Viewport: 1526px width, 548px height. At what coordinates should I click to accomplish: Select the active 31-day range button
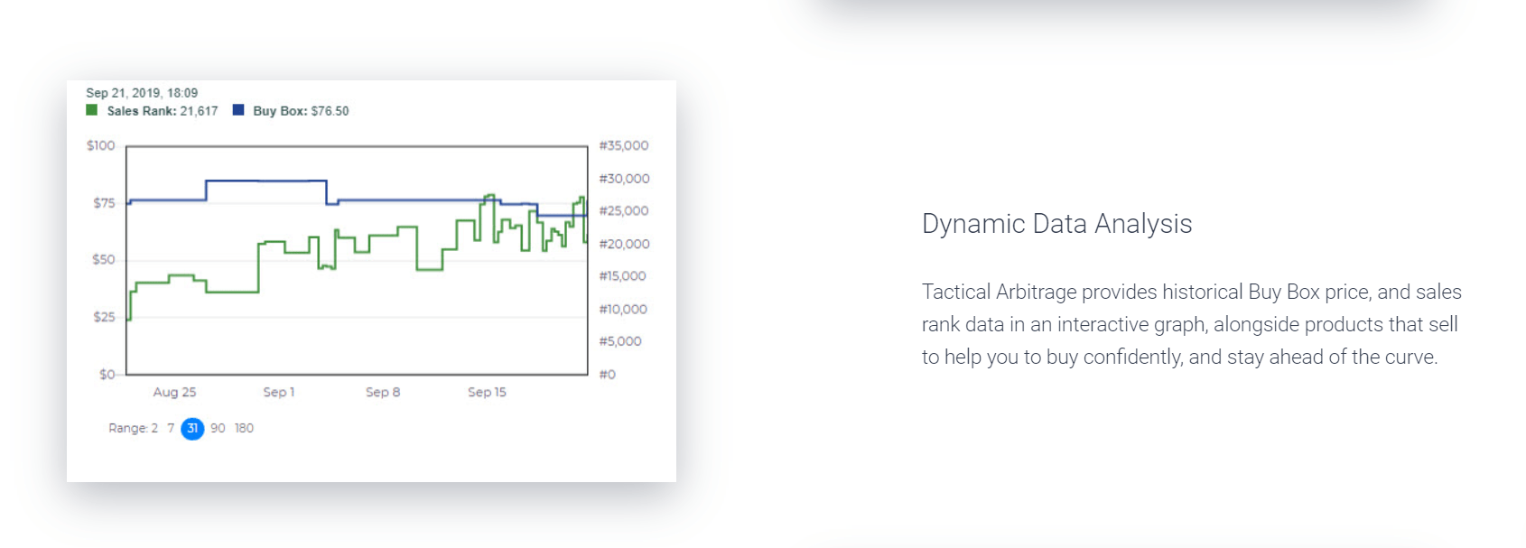(192, 429)
